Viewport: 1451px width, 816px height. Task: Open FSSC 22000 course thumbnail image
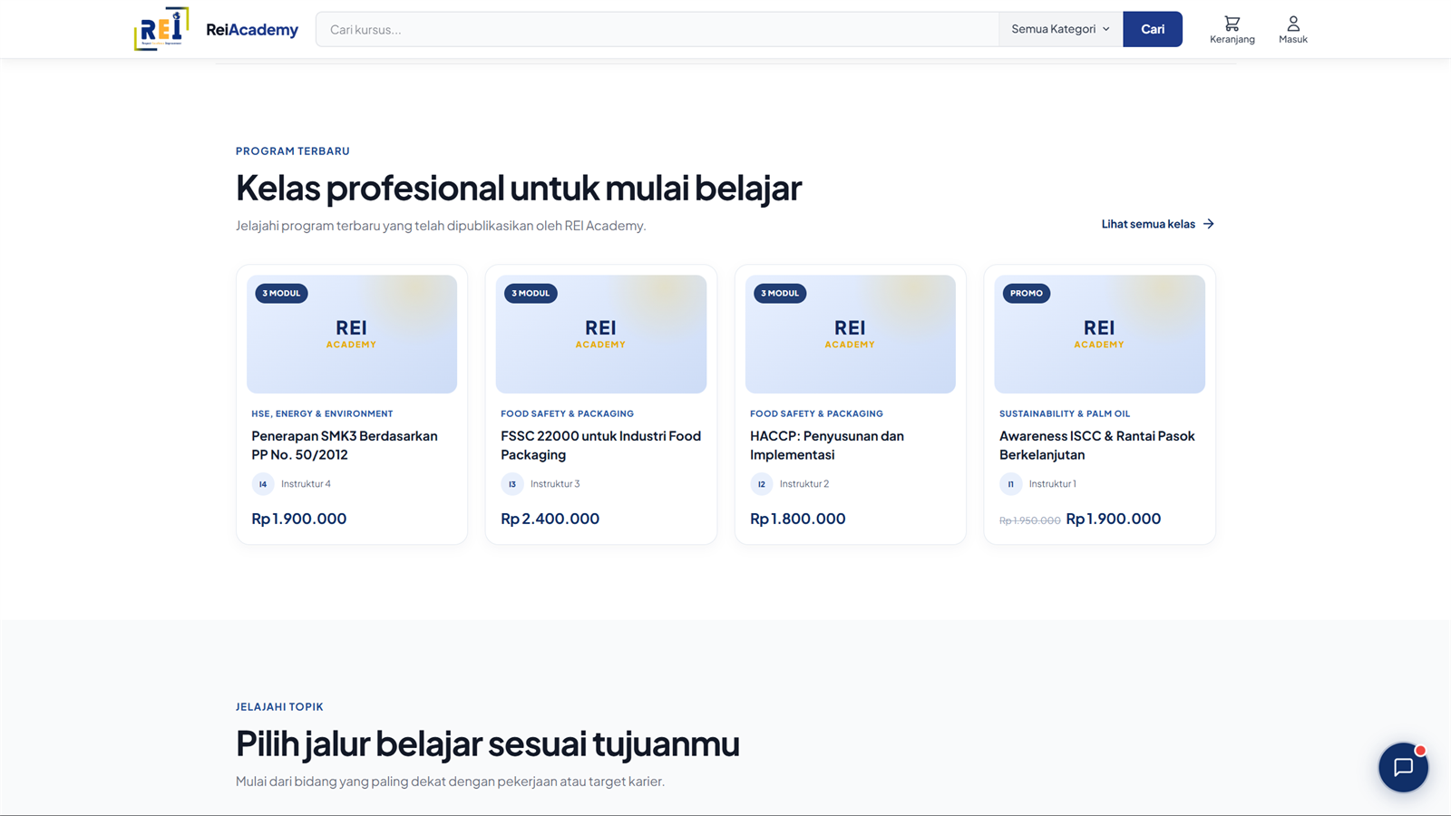601,335
